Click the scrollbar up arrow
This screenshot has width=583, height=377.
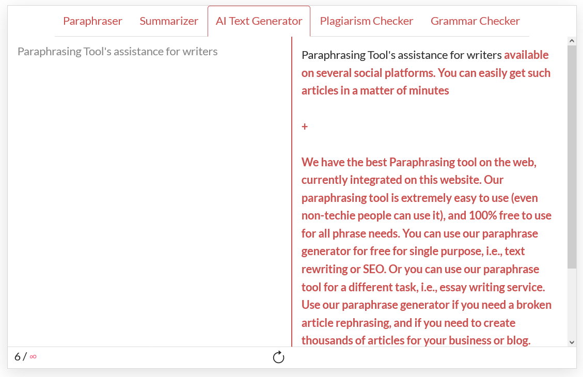[x=572, y=41]
